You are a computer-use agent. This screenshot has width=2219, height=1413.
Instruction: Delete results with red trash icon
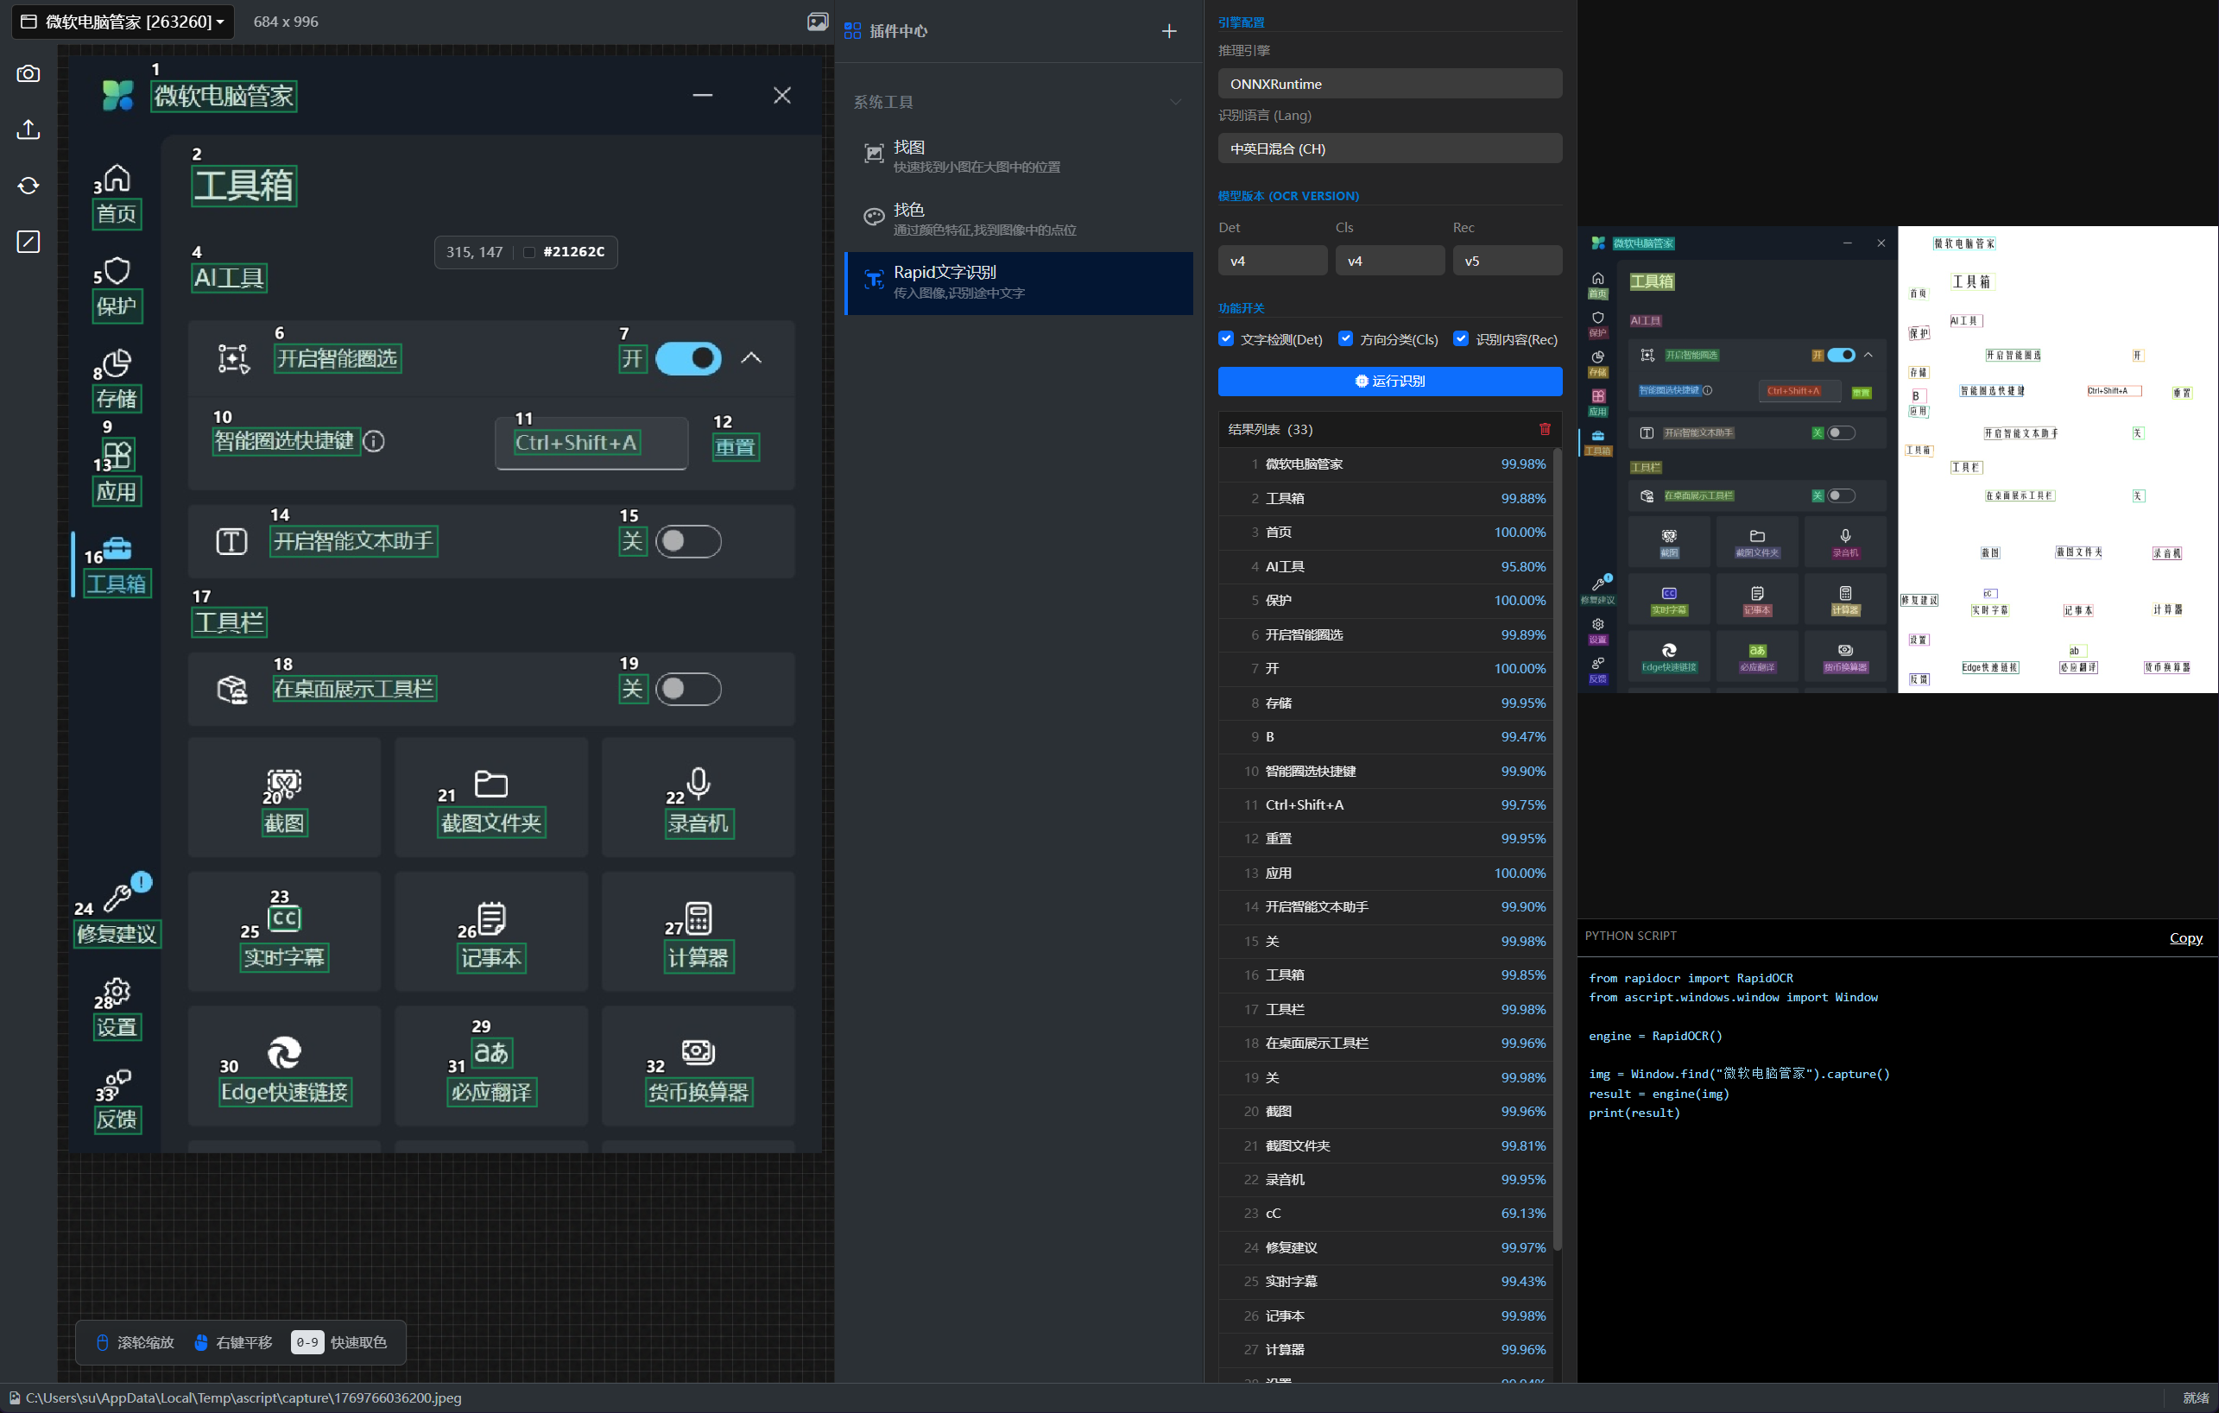1545,429
